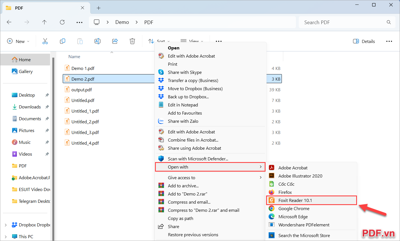
Task: Open Foxit Reader 10.1 from submenu
Action: point(311,200)
